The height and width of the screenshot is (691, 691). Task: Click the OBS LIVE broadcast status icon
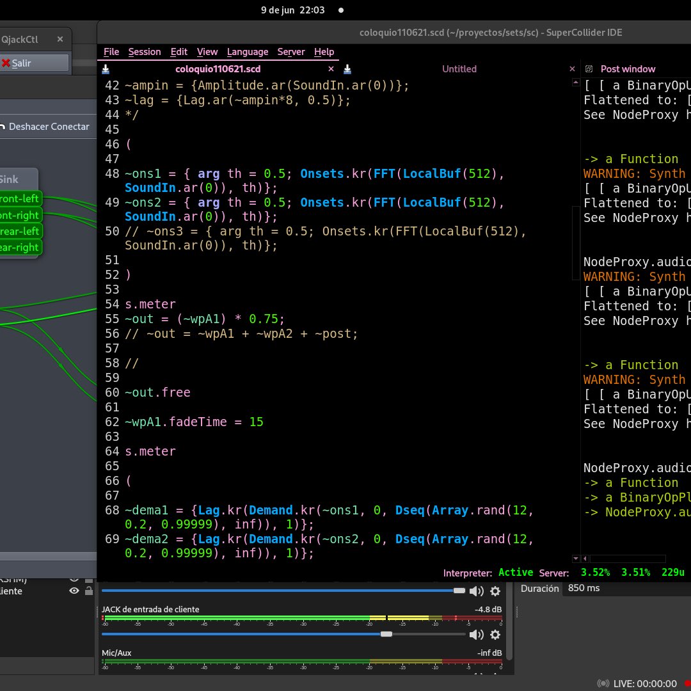pyautogui.click(x=603, y=683)
